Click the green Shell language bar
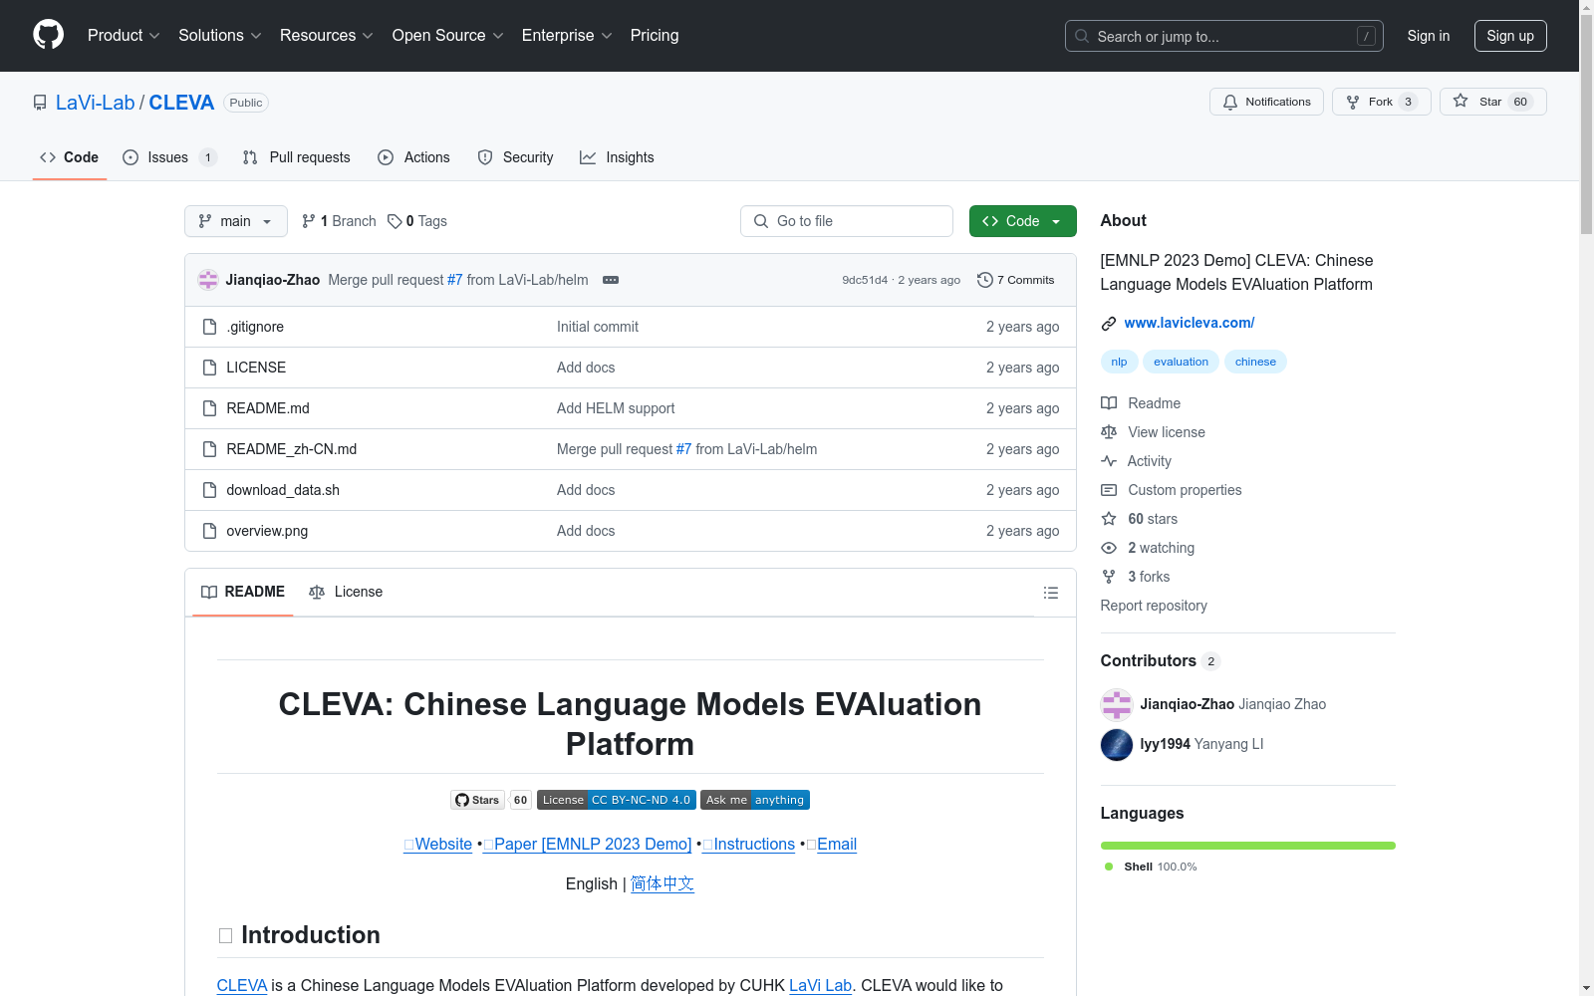Screen dimensions: 1594x996 pyautogui.click(x=1248, y=846)
